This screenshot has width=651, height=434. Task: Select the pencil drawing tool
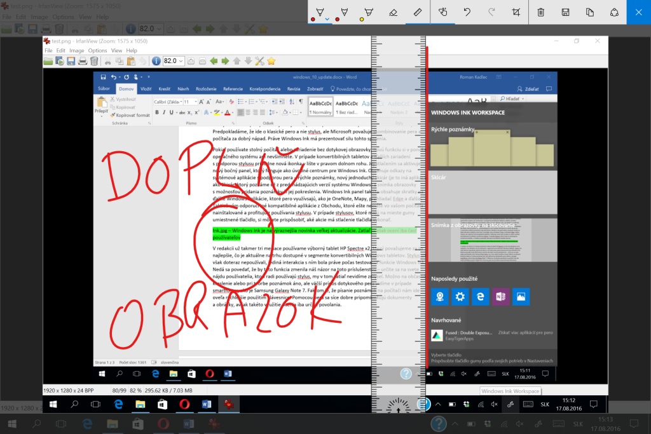(344, 11)
